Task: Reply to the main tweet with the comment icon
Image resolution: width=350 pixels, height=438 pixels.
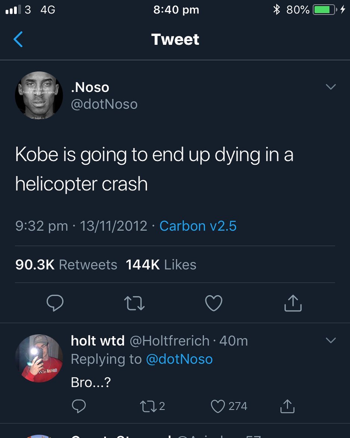Action: 55,303
